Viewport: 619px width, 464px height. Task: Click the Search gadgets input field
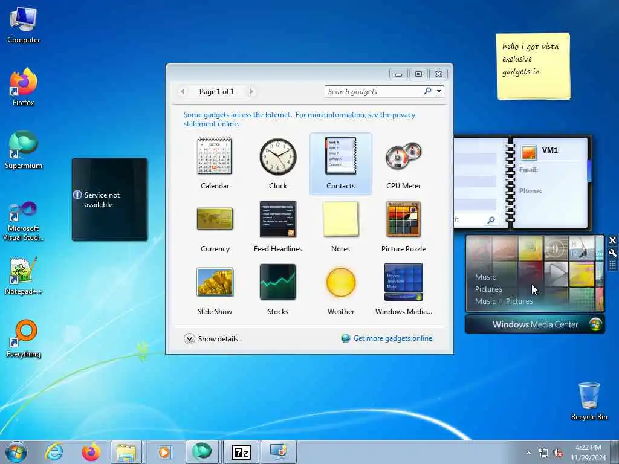[x=375, y=92]
